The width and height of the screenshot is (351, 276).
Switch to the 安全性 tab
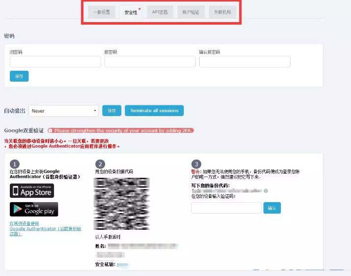point(131,12)
